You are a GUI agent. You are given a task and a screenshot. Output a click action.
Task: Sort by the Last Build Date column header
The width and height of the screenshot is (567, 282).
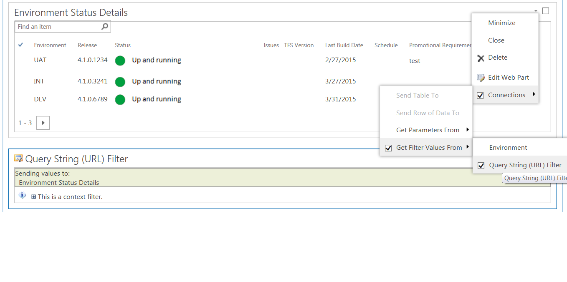pos(344,45)
